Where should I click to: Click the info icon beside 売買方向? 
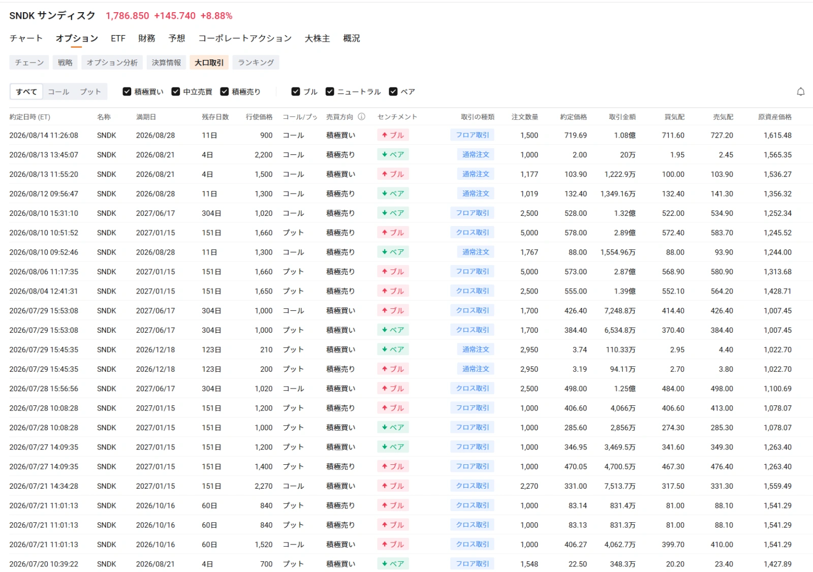coord(361,117)
